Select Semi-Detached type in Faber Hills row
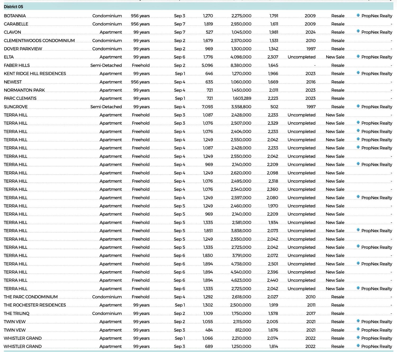The height and width of the screenshot is (352, 397). coord(106,65)
